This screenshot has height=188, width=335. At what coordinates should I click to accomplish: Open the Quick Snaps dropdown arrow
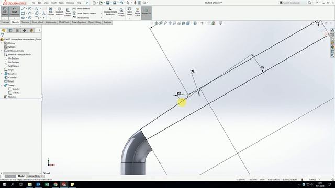pyautogui.click(x=129, y=18)
